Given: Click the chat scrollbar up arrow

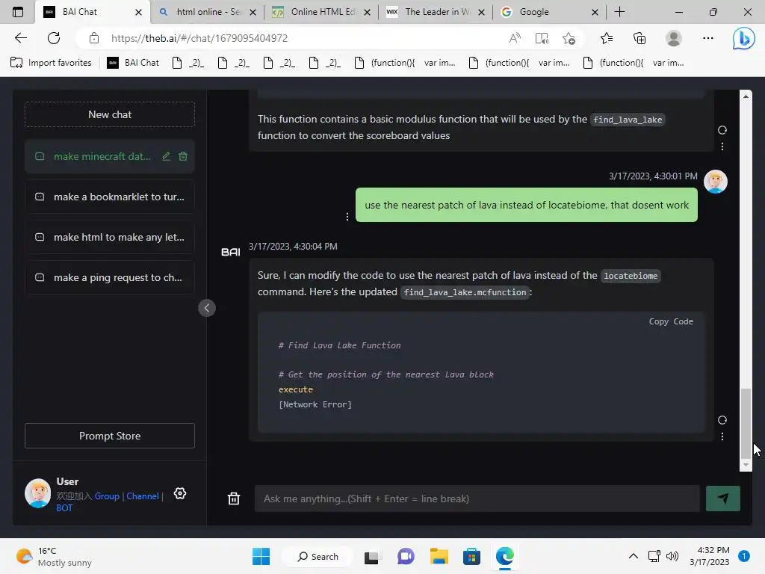Looking at the screenshot, I should point(746,96).
